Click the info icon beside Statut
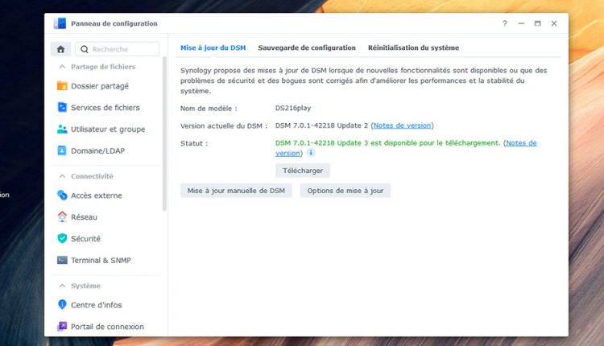This screenshot has height=346, width=604. 311,153
